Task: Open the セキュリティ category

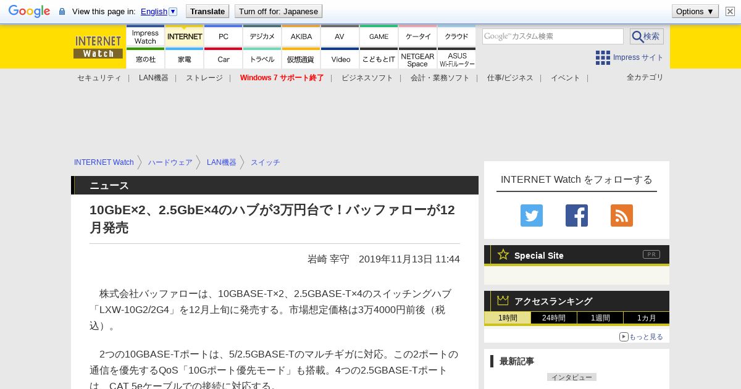Action: [x=99, y=78]
